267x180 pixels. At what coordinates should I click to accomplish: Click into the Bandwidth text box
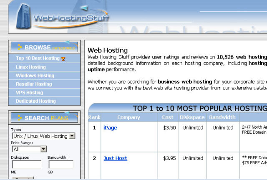coord(60,164)
